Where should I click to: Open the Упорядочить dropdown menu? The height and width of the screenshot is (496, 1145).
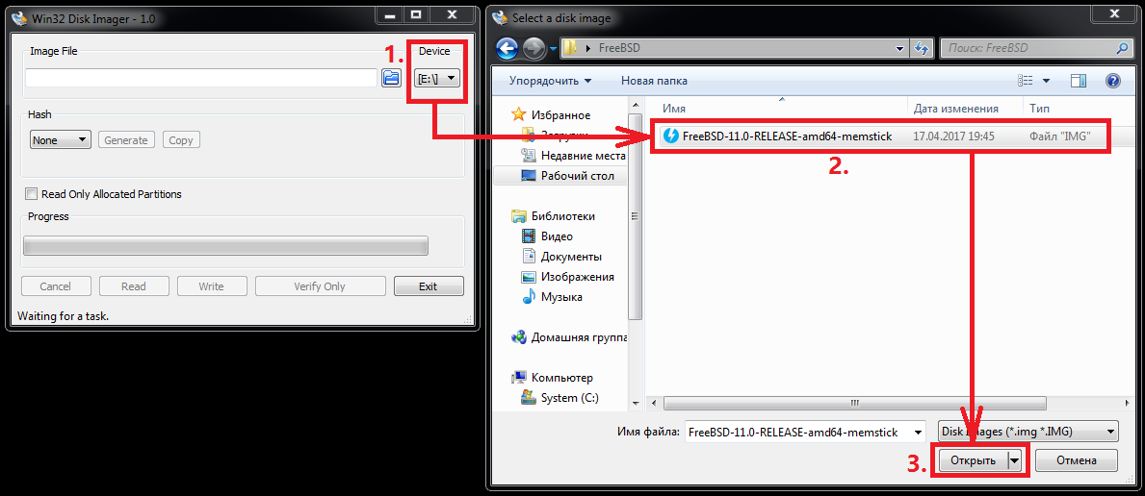[x=551, y=80]
